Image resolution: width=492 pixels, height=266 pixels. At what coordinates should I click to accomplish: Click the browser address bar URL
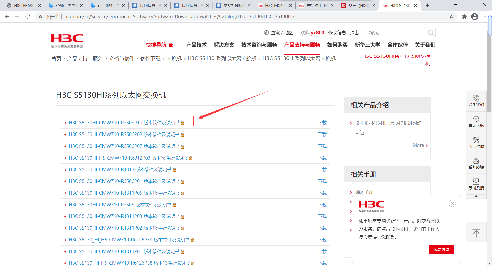point(179,17)
